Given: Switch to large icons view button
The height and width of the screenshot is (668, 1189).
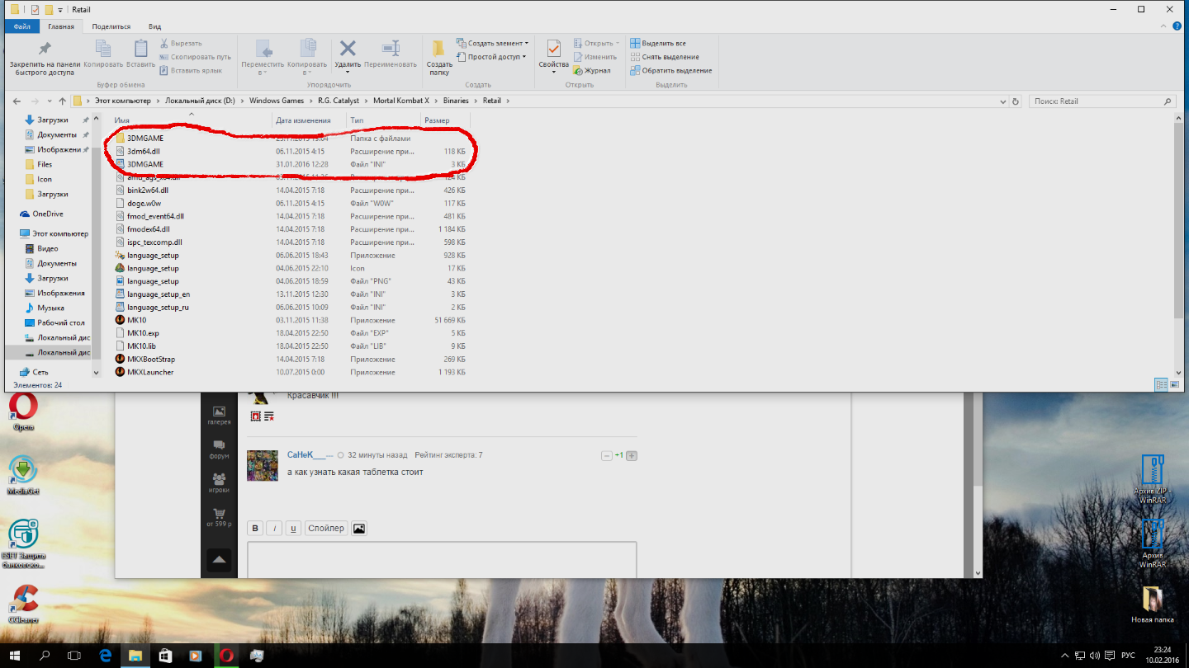Looking at the screenshot, I should [1174, 385].
